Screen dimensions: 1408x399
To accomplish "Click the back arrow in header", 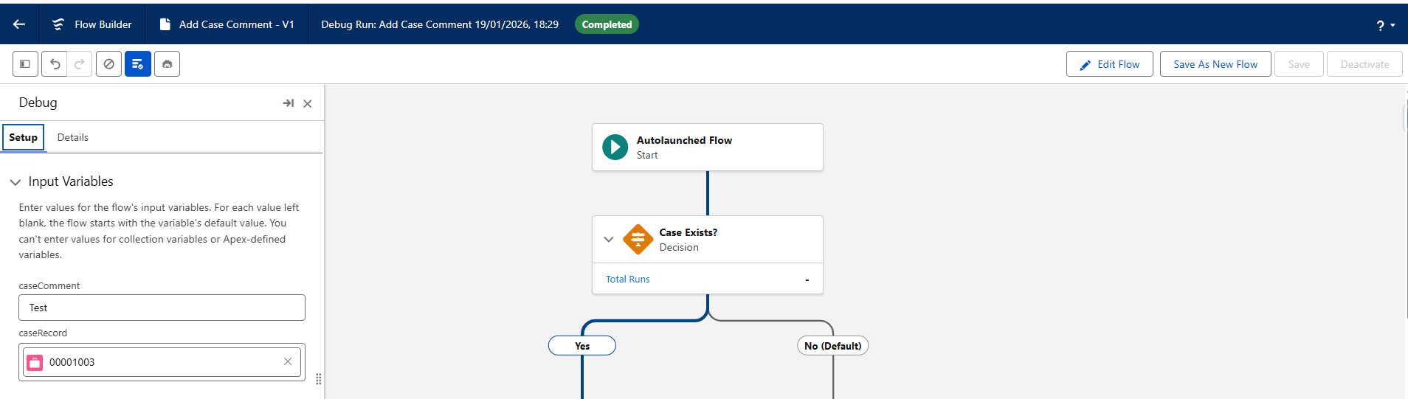I will tap(19, 24).
